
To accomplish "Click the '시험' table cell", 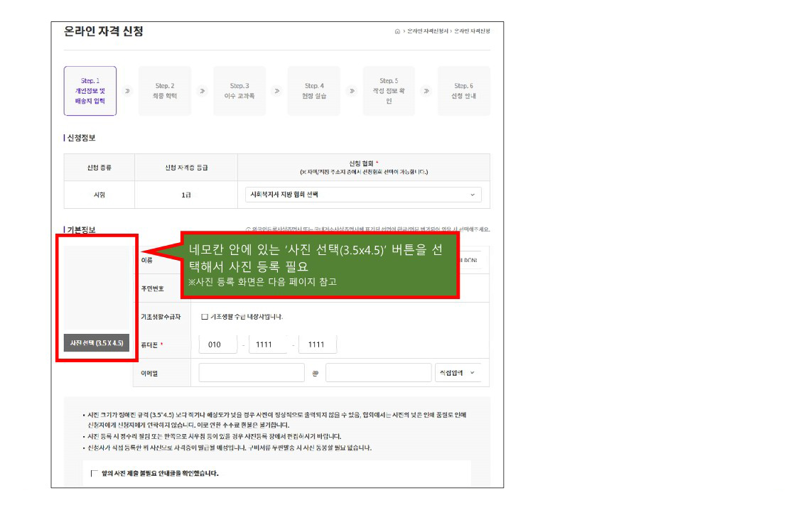I will [x=99, y=195].
